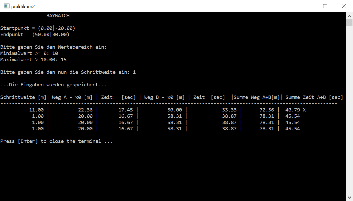This screenshot has width=353, height=201.
Task: Click '...Die Eingaben wurden gespeichert...' message
Action: (54, 85)
